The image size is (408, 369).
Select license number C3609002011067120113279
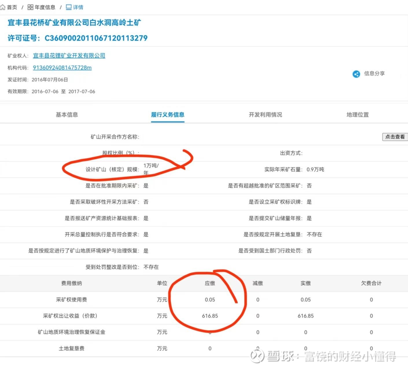pyautogui.click(x=96, y=38)
